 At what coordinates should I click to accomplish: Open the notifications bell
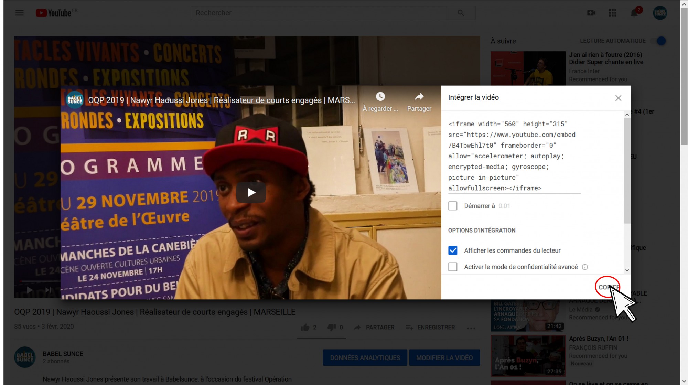click(634, 13)
